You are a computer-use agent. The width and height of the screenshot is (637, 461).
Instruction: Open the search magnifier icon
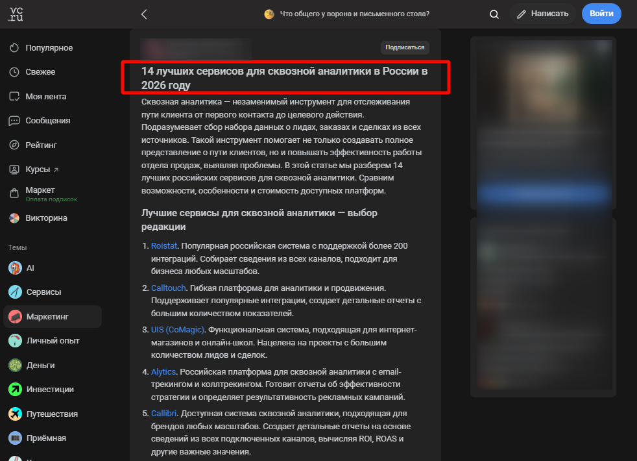tap(494, 14)
